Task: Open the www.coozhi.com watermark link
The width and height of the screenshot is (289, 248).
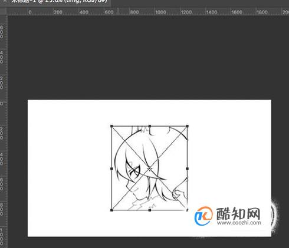Action: [x=239, y=223]
